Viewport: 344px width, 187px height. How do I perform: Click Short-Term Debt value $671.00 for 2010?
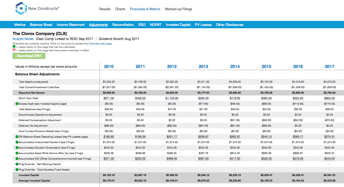point(109,98)
